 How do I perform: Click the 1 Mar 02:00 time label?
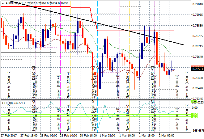pos(107,135)
